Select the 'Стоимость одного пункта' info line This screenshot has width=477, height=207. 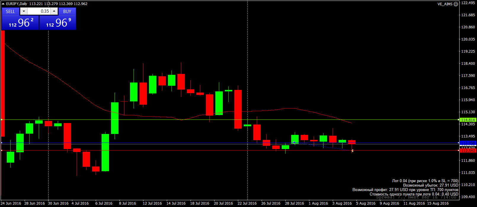point(414,194)
